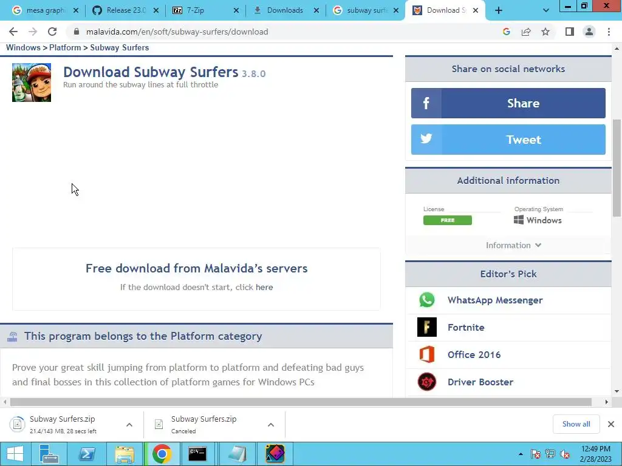
Task: Open WhatsApp Messenger link
Action: (x=495, y=300)
